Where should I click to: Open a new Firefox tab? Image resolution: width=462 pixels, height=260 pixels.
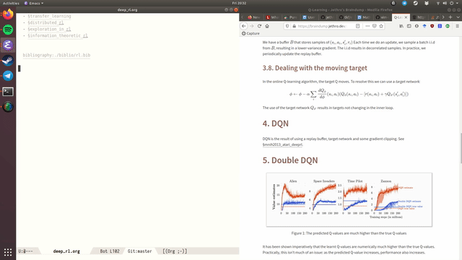[450, 17]
